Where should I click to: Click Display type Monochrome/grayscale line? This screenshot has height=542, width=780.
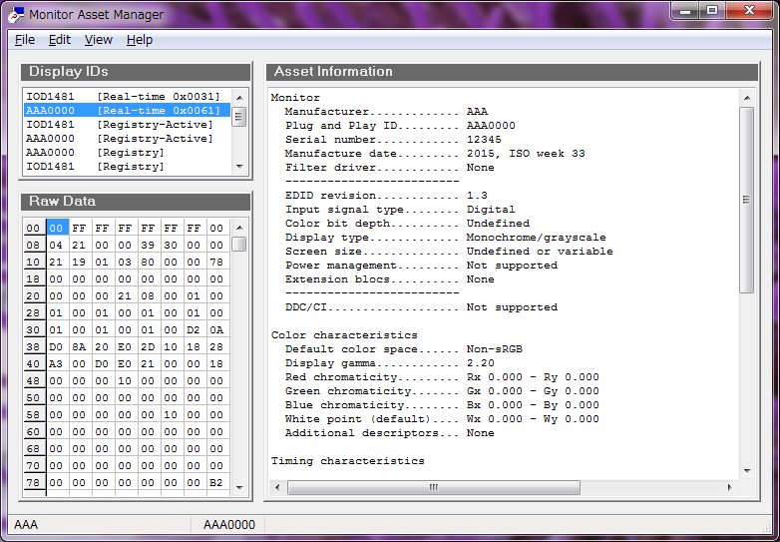tap(446, 237)
